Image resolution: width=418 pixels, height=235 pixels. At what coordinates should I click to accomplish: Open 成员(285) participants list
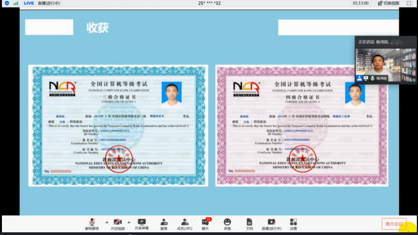[x=184, y=225]
